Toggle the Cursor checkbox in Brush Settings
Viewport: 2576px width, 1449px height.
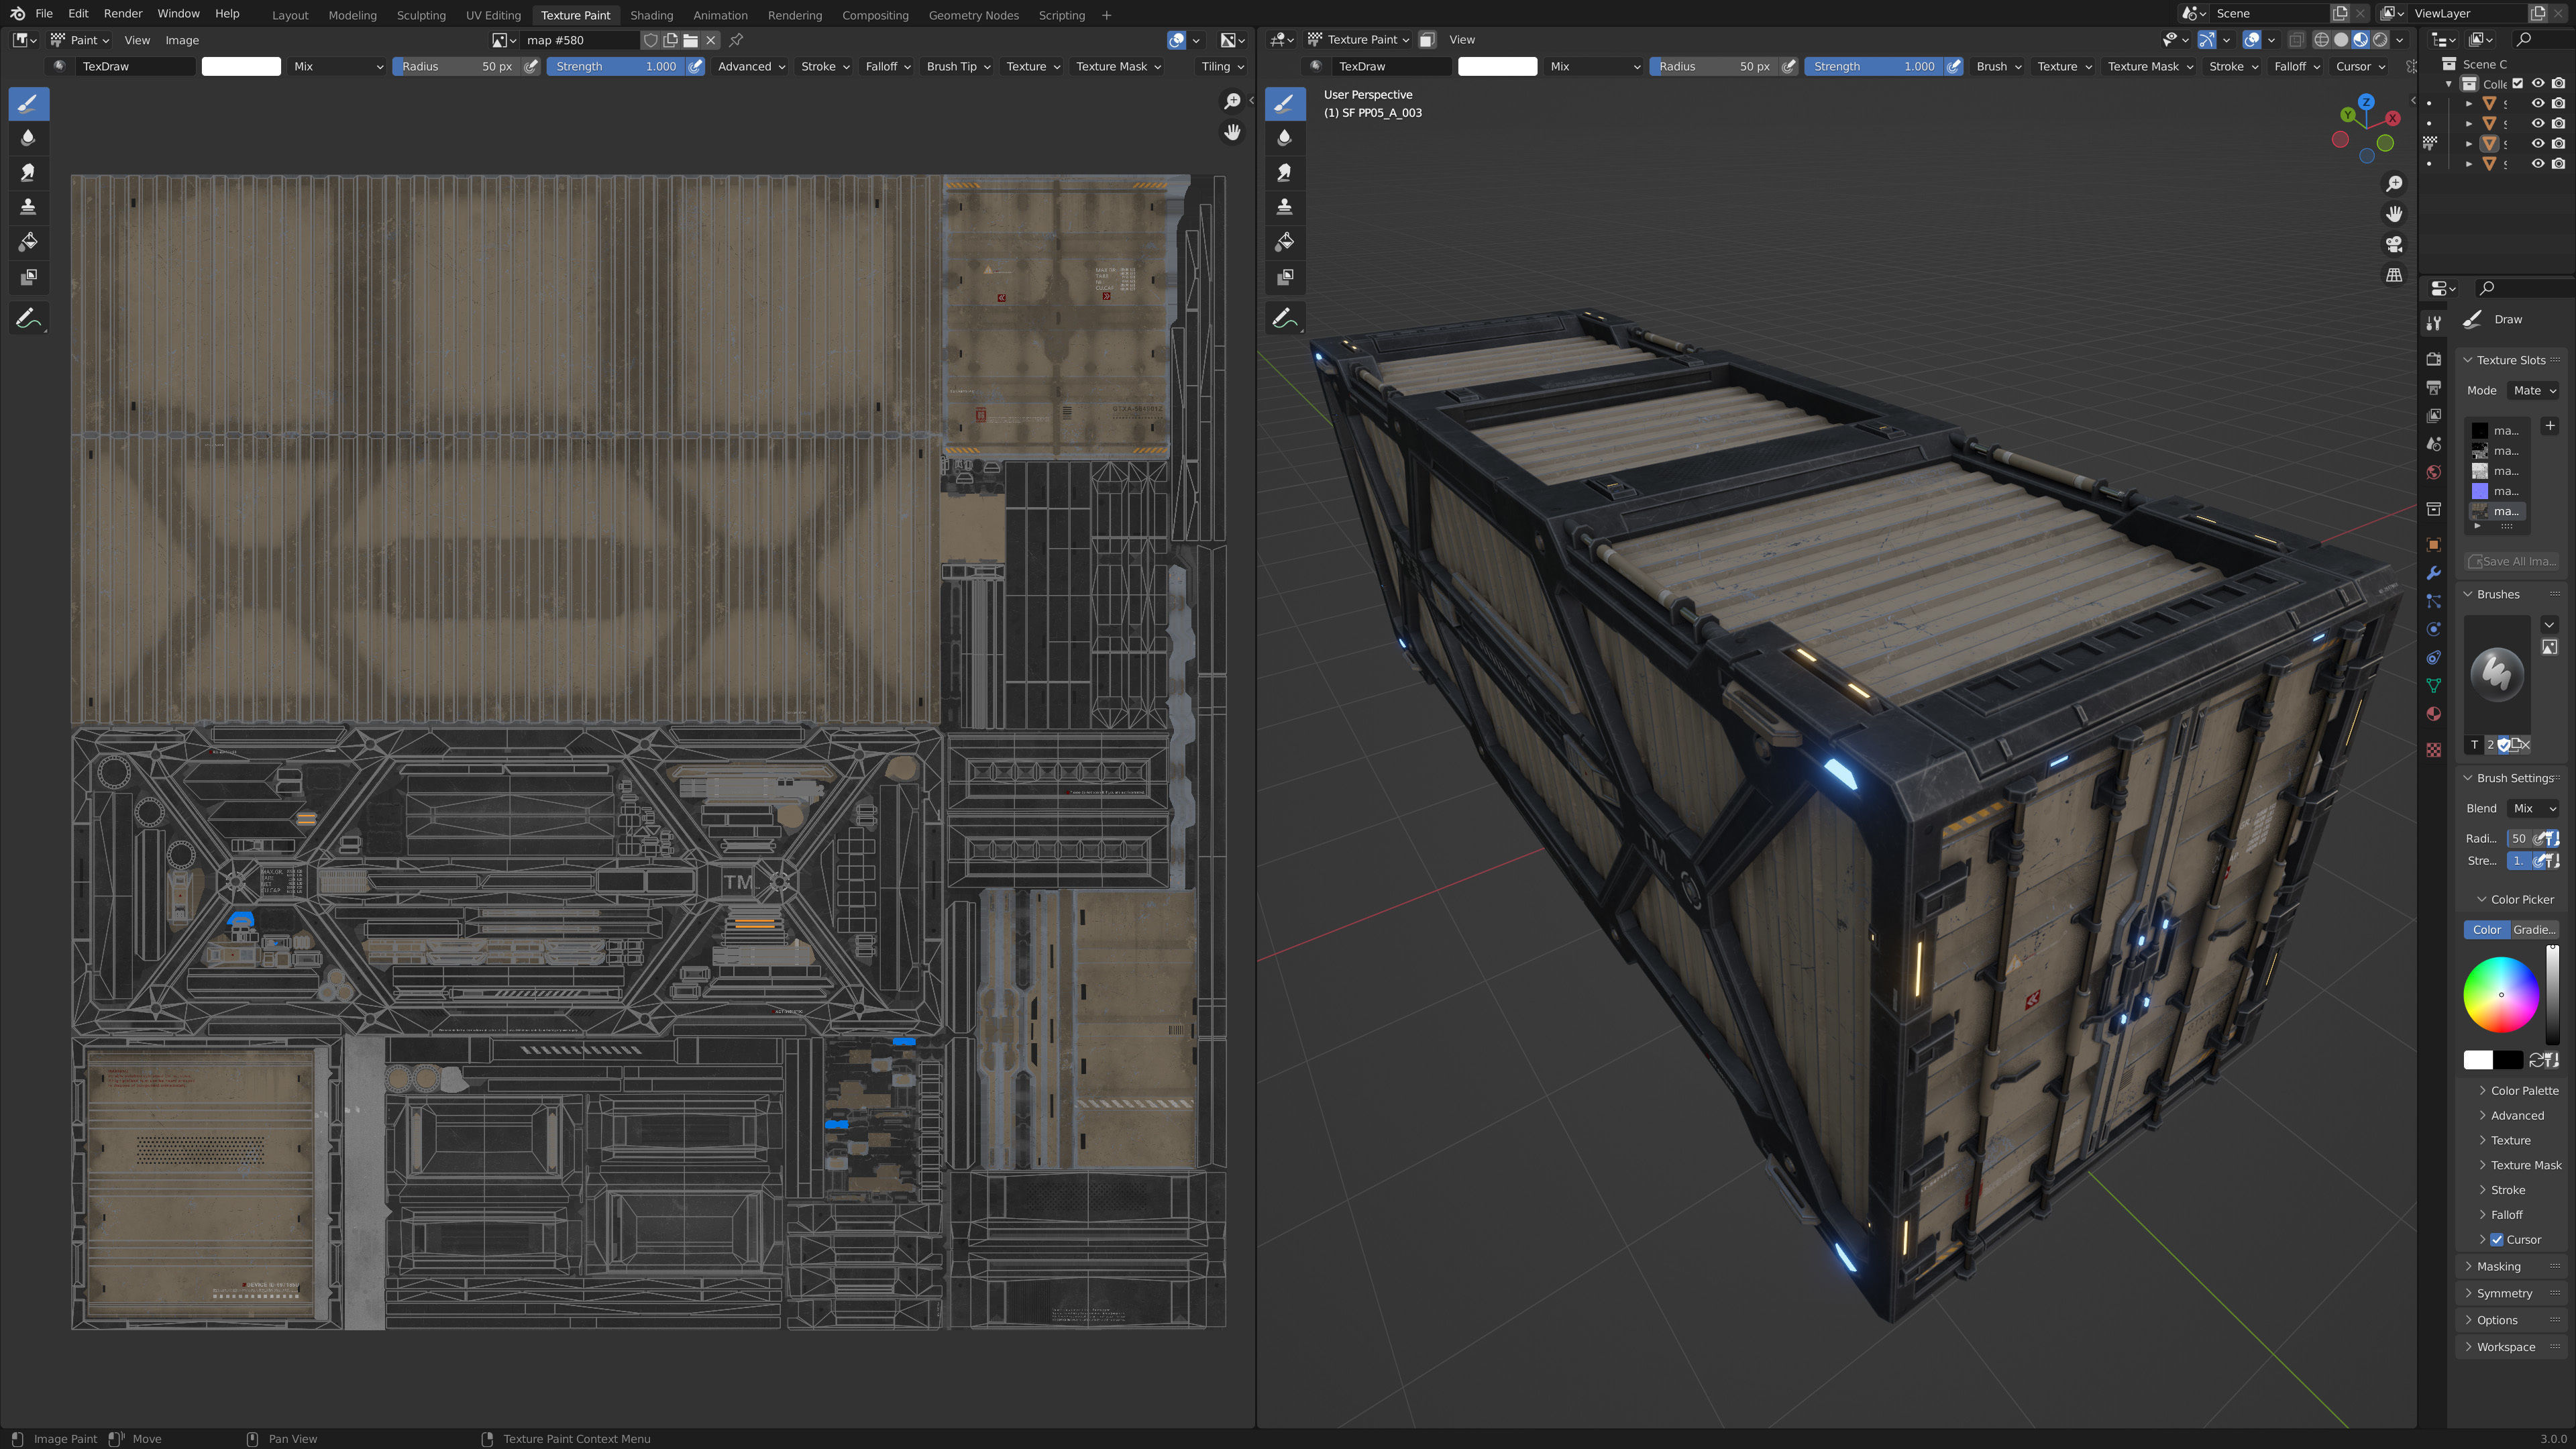(x=2497, y=1239)
